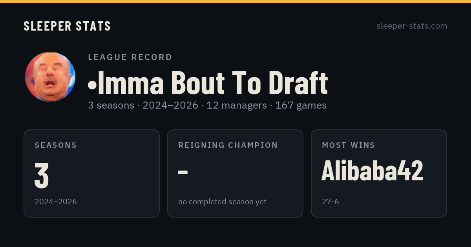The width and height of the screenshot is (471, 247).
Task: Click the 12 managers text
Action: tap(237, 105)
